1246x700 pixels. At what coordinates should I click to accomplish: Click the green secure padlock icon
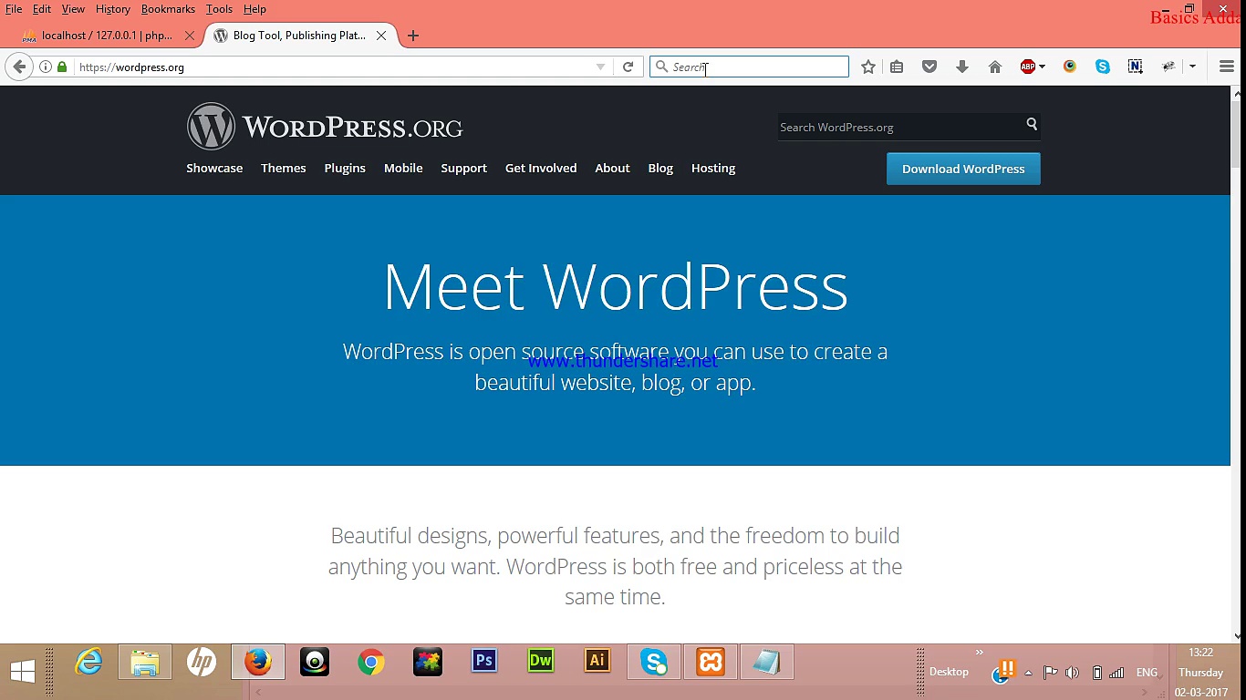pos(62,67)
